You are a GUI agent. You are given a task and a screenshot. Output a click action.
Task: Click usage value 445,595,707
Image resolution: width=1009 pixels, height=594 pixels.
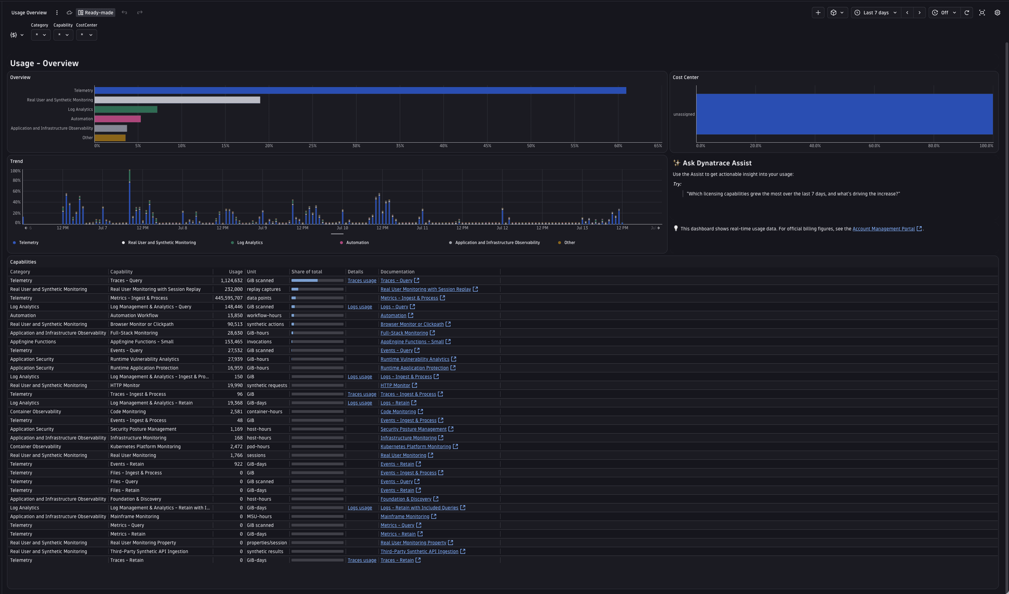pyautogui.click(x=229, y=298)
